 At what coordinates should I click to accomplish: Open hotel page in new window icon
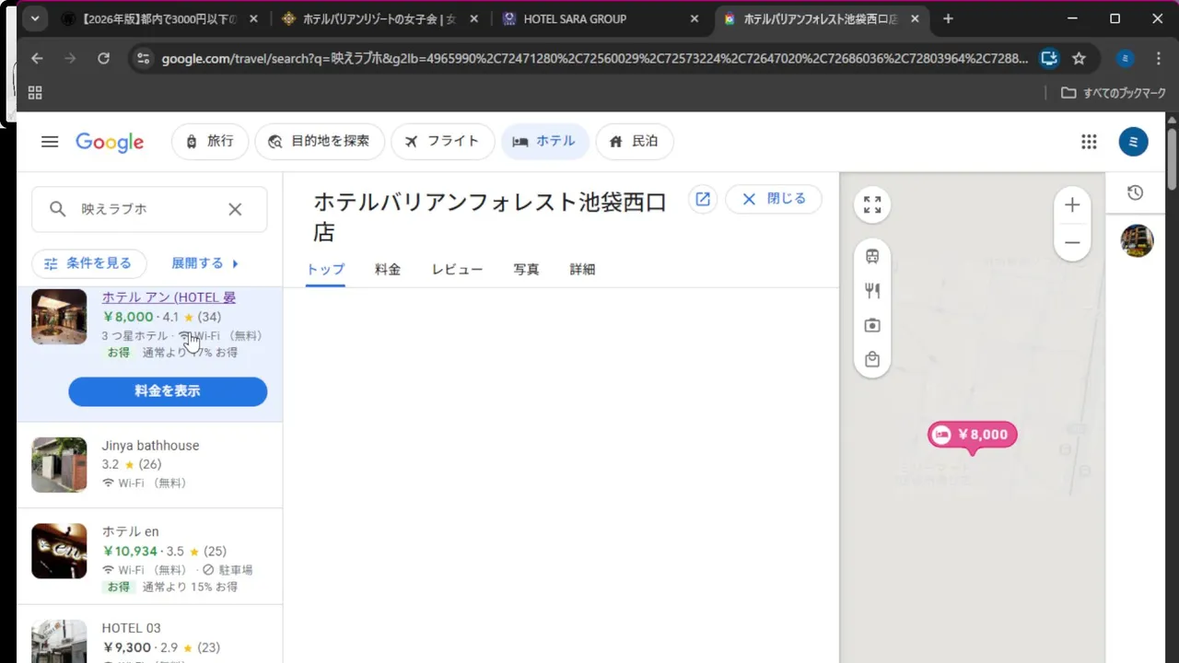tap(703, 199)
